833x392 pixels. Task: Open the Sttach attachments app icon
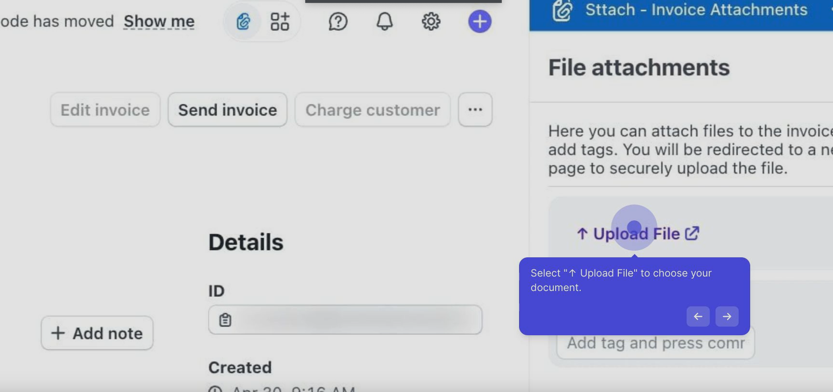point(244,22)
